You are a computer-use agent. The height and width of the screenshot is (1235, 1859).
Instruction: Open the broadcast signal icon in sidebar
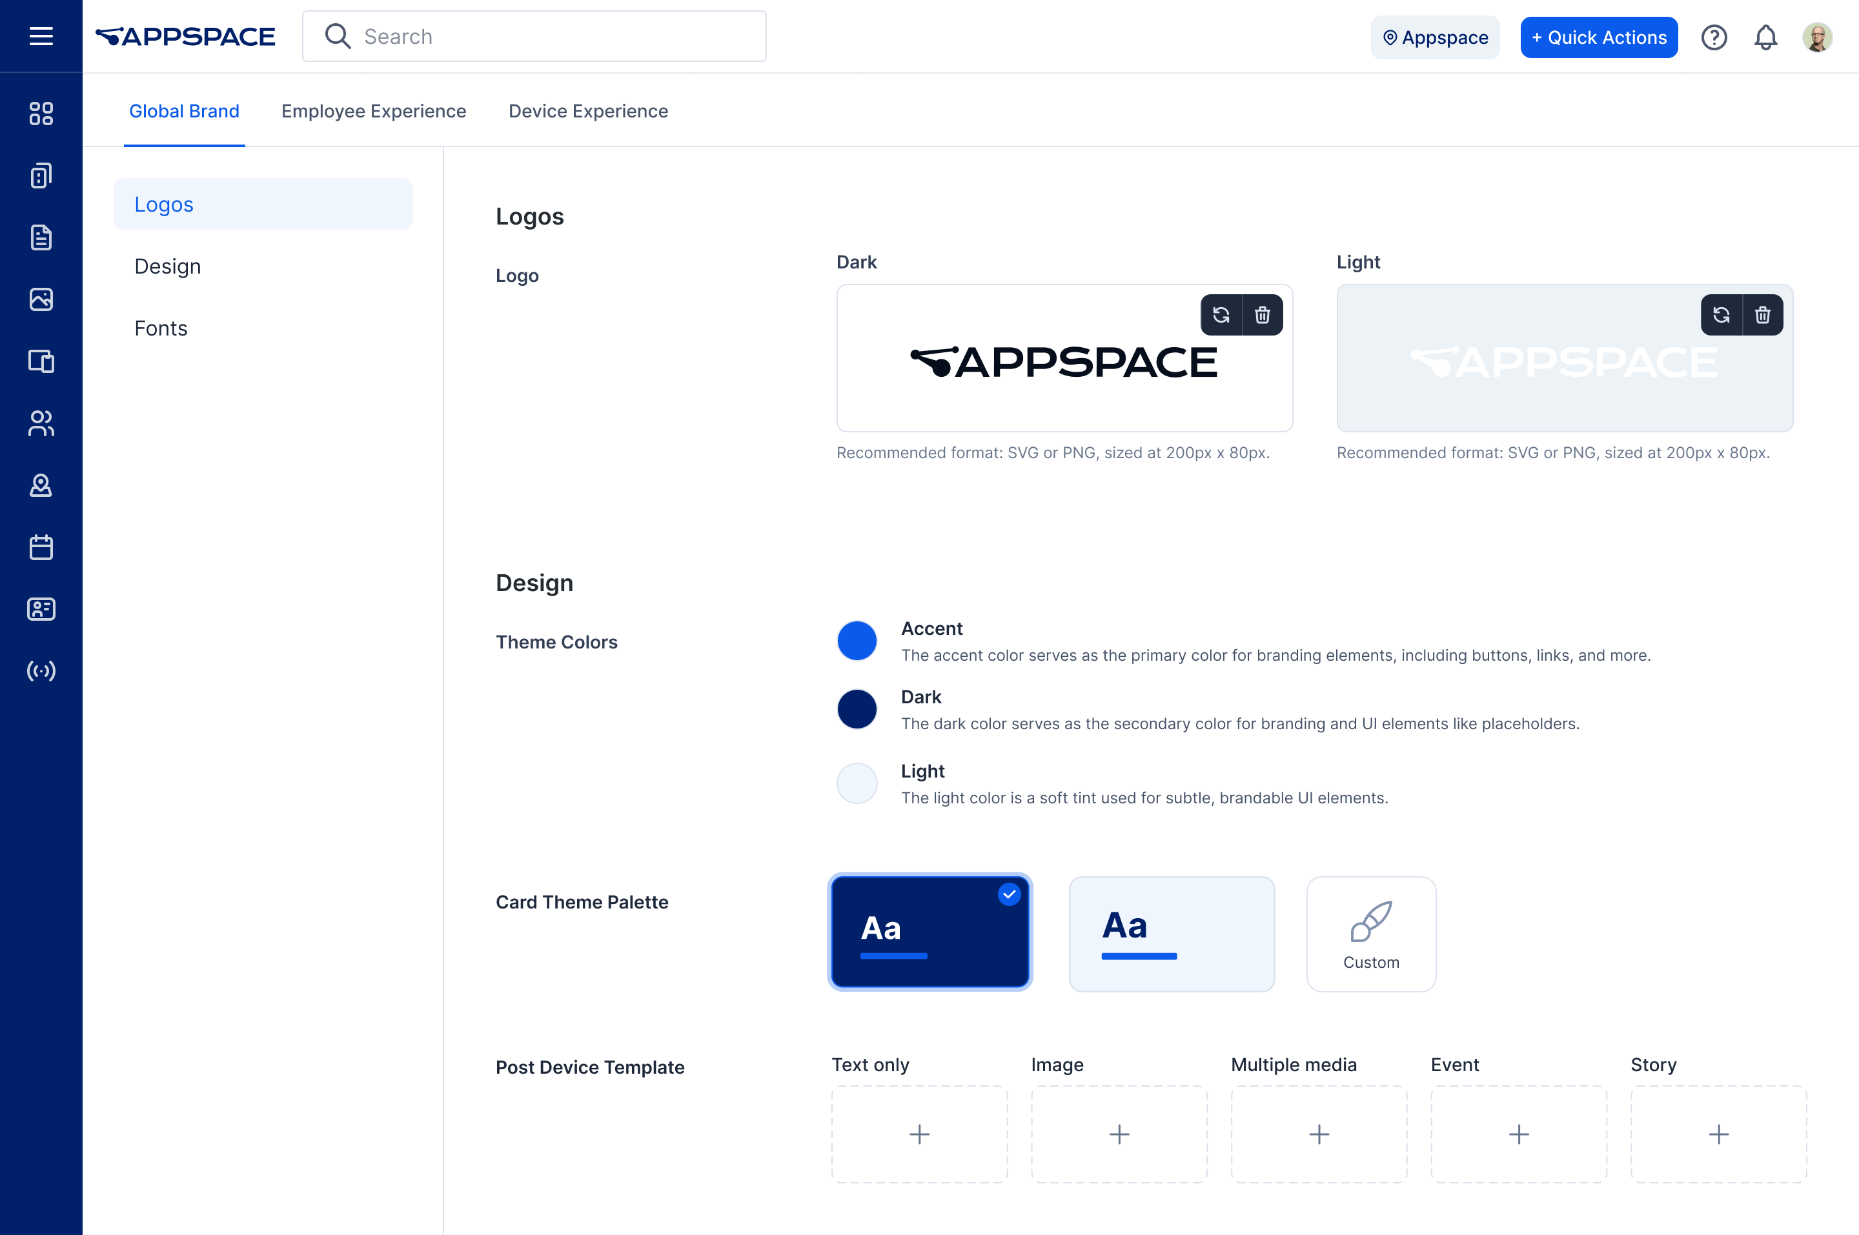41,671
